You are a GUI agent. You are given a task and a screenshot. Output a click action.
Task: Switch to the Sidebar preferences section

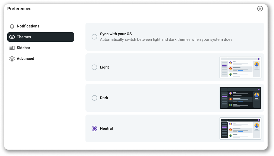click(23, 48)
